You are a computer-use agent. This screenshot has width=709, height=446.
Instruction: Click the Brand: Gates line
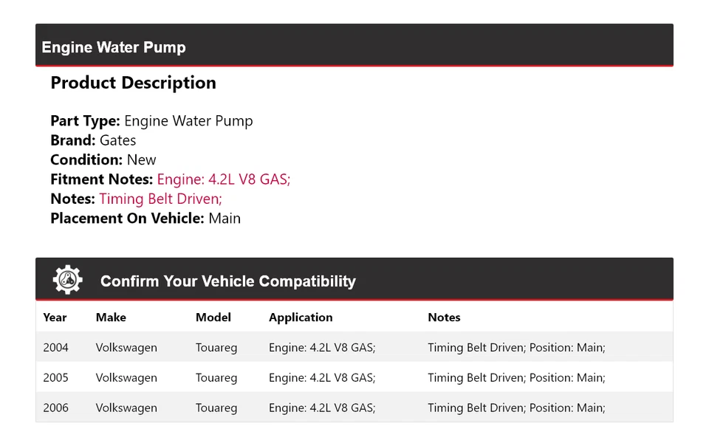coord(93,140)
